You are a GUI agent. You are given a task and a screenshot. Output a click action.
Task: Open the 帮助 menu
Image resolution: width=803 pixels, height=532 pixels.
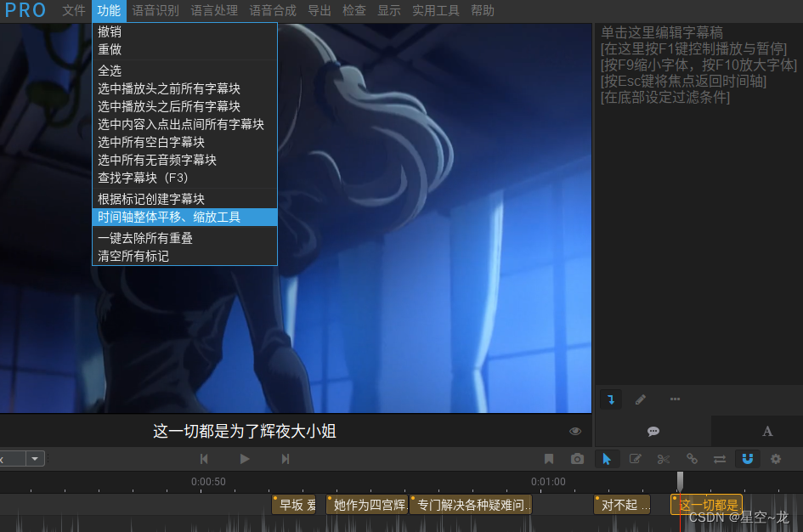click(483, 11)
